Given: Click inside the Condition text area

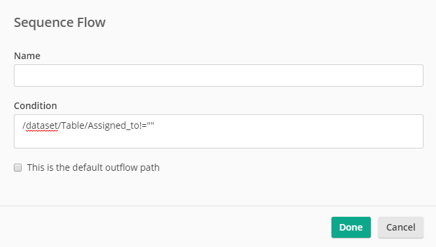Looking at the screenshot, I should (218, 131).
